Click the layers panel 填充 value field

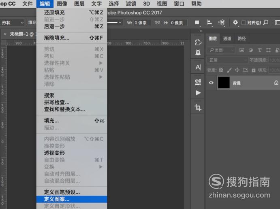point(274,70)
